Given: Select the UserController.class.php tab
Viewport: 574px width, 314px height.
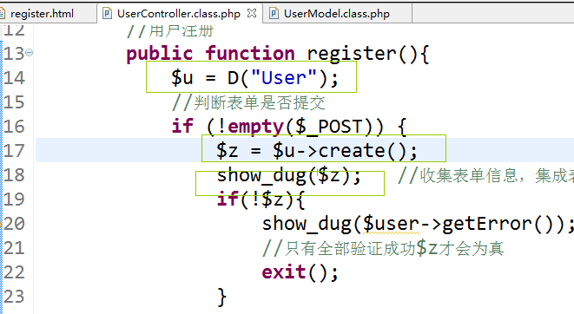Looking at the screenshot, I should [x=179, y=14].
